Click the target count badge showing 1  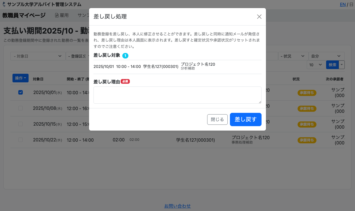[125, 56]
